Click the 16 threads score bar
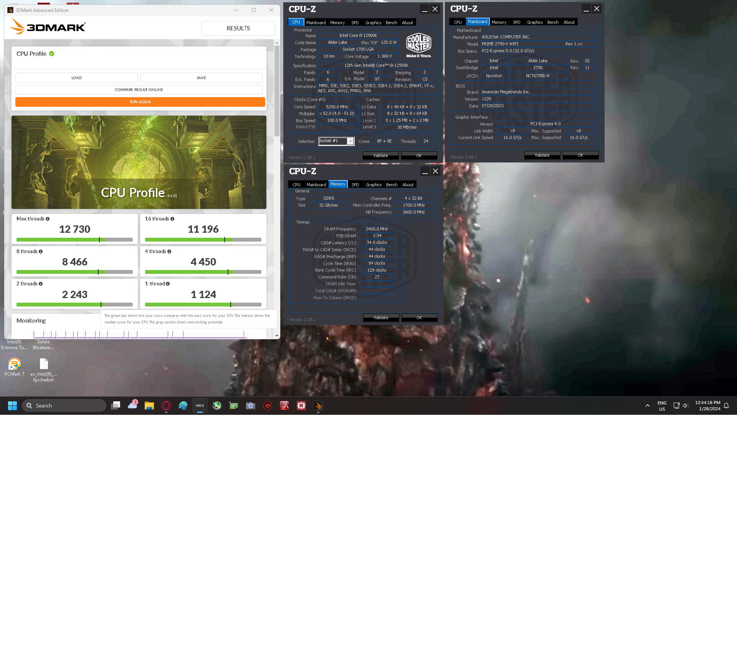The height and width of the screenshot is (666, 737). [x=203, y=240]
